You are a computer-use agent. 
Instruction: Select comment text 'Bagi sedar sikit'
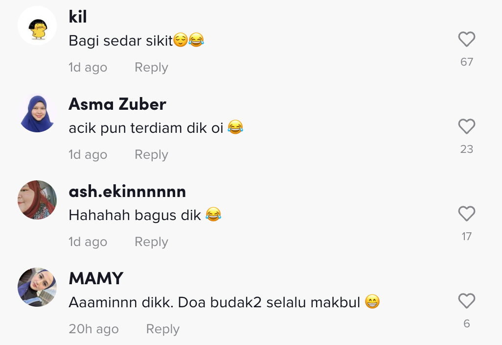click(x=121, y=41)
